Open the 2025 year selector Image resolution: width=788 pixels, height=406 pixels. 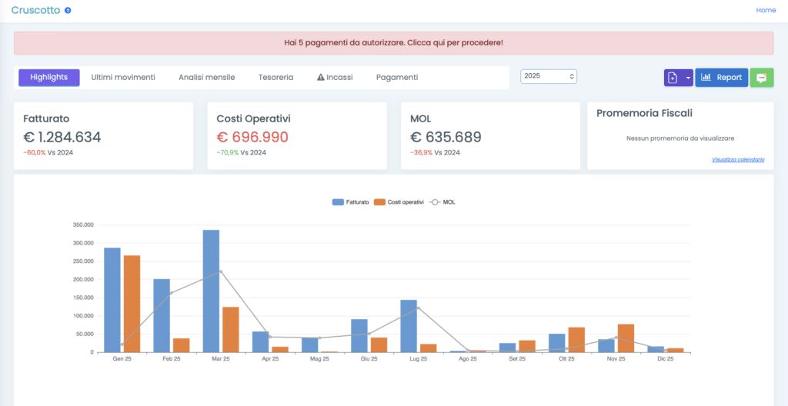(549, 76)
